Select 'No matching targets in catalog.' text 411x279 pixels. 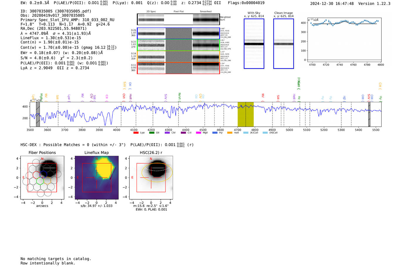click(56, 259)
